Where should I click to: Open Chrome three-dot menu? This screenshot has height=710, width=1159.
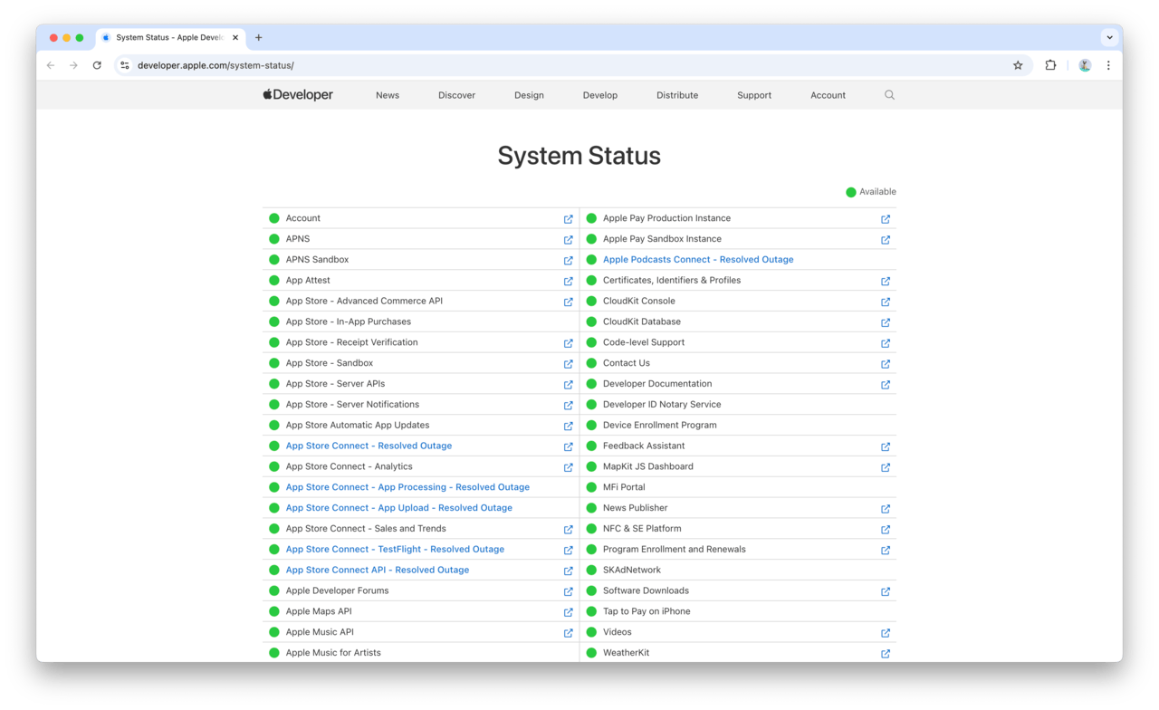click(1108, 65)
